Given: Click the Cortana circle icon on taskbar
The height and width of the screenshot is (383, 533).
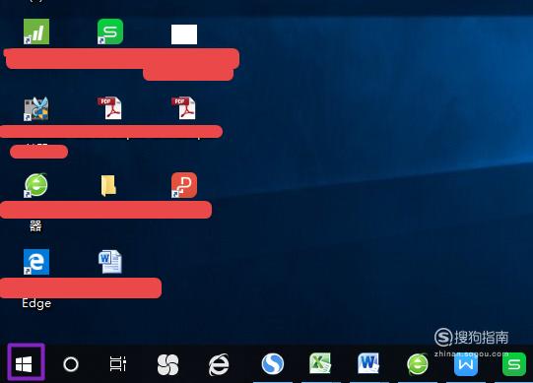Looking at the screenshot, I should tap(71, 364).
